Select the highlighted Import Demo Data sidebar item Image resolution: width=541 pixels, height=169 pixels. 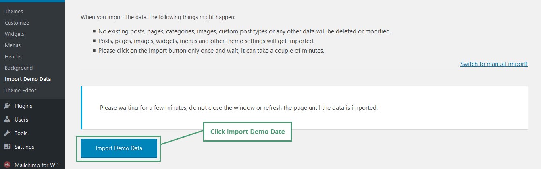28,79
